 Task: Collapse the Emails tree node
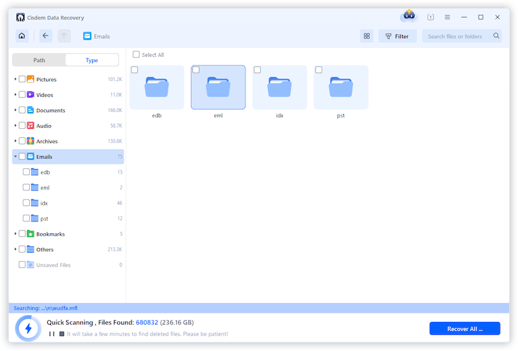[x=15, y=156]
